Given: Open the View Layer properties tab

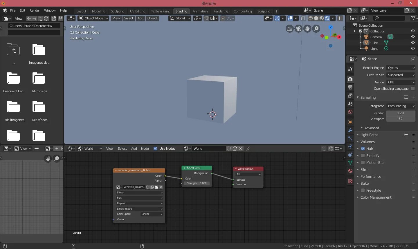Looking at the screenshot, I should click(x=350, y=95).
